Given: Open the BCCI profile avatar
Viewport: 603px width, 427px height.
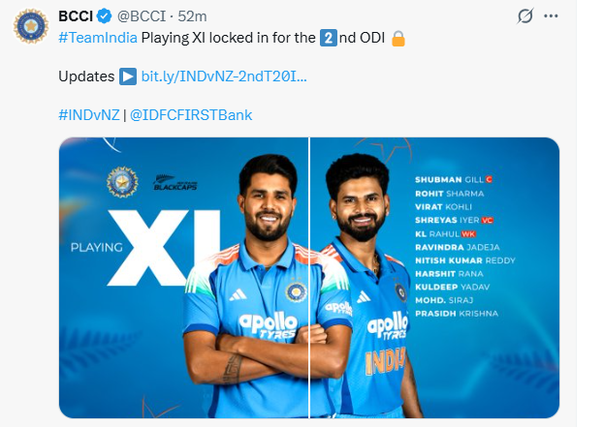Looking at the screenshot, I should click(x=30, y=27).
